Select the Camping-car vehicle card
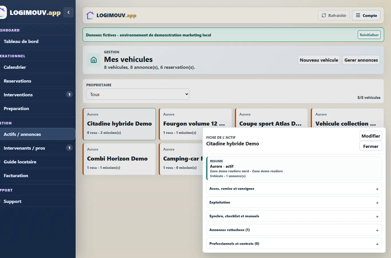 (181, 159)
